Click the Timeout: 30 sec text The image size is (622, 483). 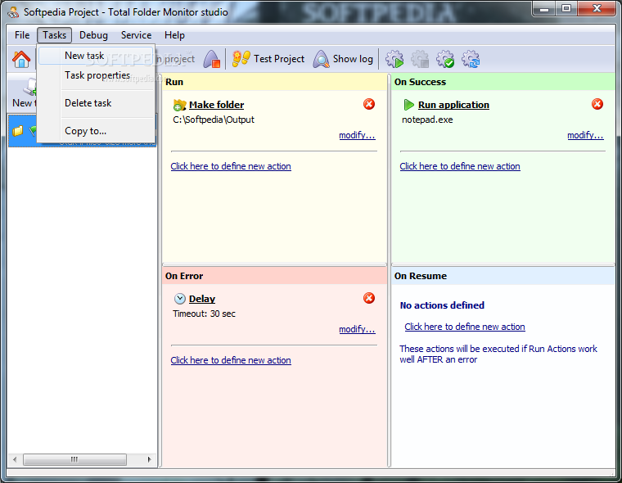pos(204,314)
